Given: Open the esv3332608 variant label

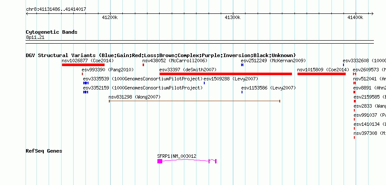Looking at the screenshot, I should [x=364, y=61].
